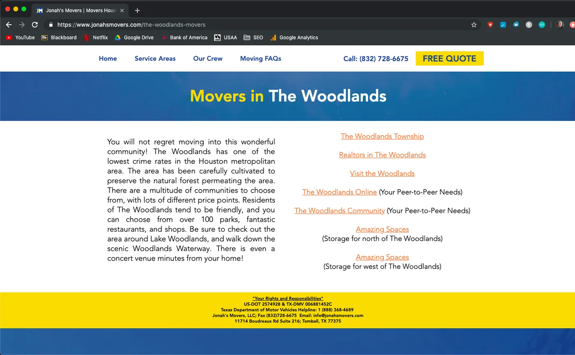
Task: Bookmark this page with the star icon
Action: click(474, 25)
